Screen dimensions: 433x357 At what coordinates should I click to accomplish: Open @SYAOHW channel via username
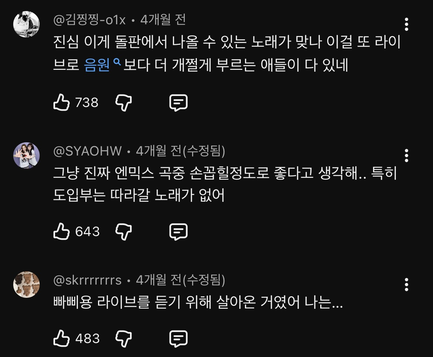pos(87,151)
